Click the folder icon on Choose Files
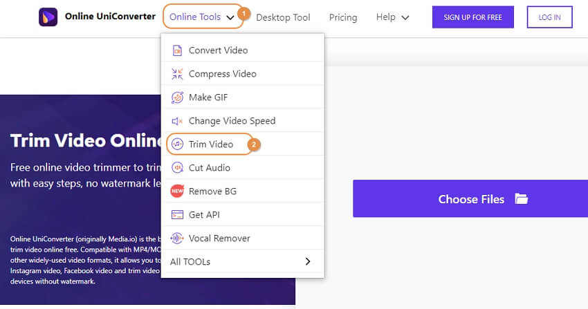Screen dimensions: 588x309 point(522,199)
